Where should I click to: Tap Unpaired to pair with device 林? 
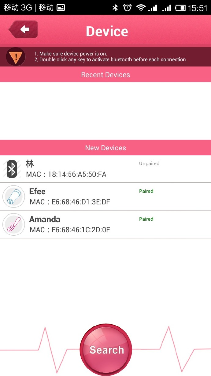(x=149, y=163)
